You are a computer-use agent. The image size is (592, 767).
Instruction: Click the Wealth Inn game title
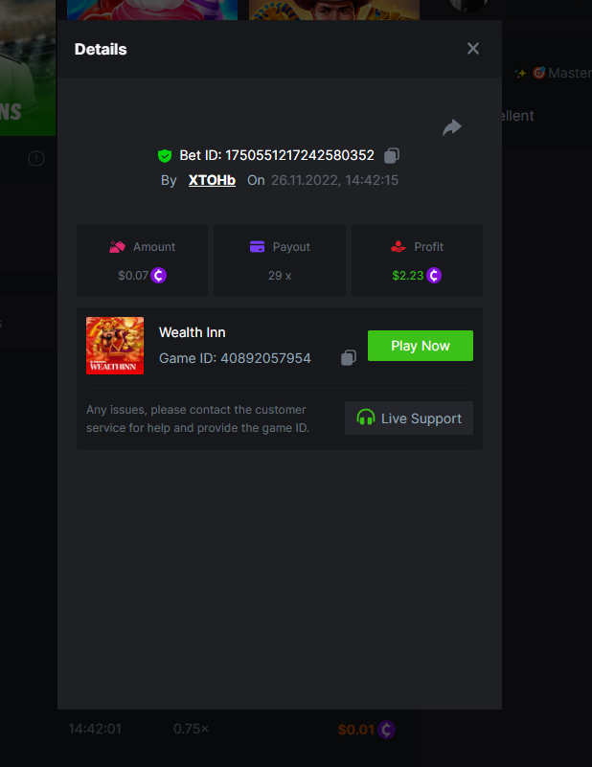(x=193, y=332)
